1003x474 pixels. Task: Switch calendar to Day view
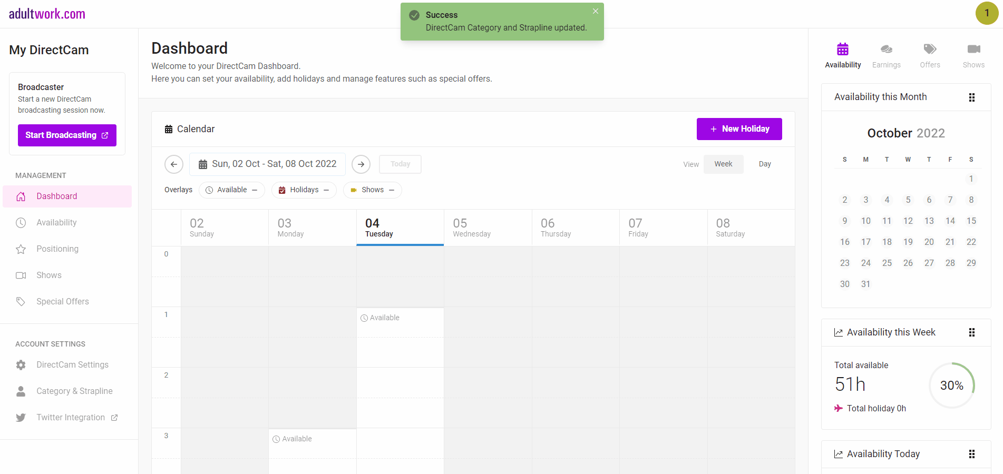(x=765, y=164)
